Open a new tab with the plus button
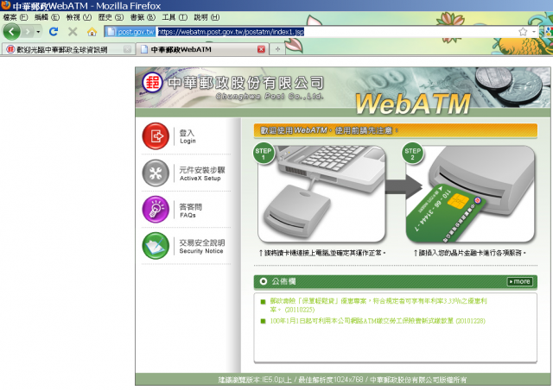 (277, 49)
